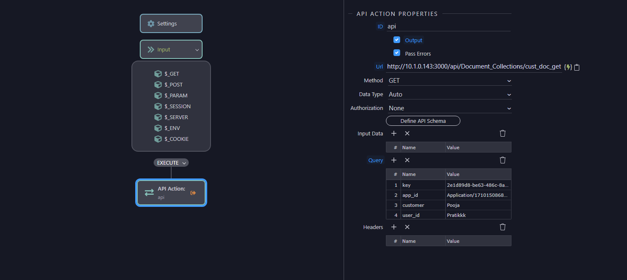Disable the Pass Errors checkbox

tap(396, 53)
